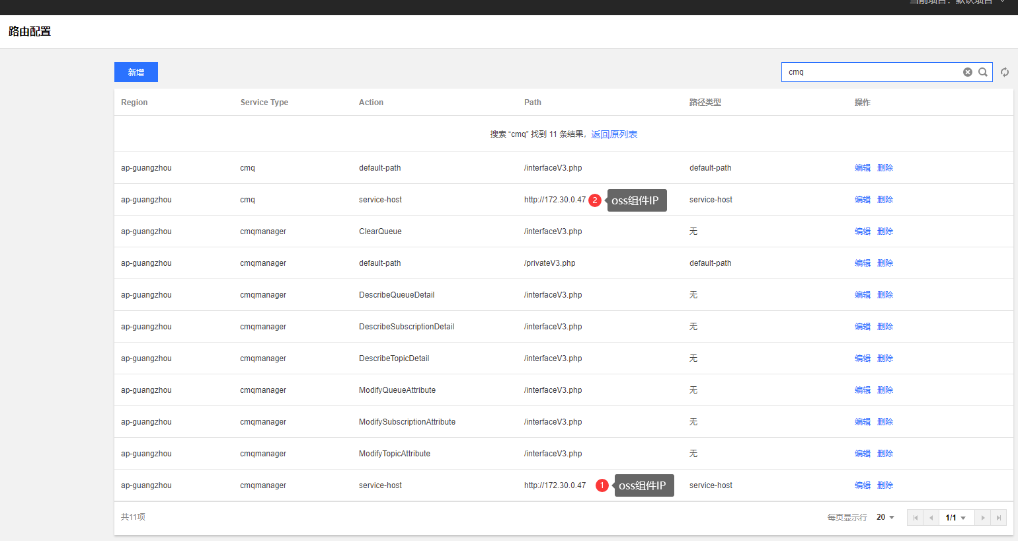
Task: Select ClearQueue action cell
Action: [380, 231]
